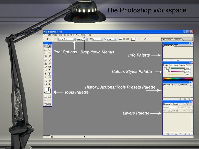Viewport: 199px width, 149px height.
Task: Open the Type tool preset picker arrow
Action: point(50,39)
